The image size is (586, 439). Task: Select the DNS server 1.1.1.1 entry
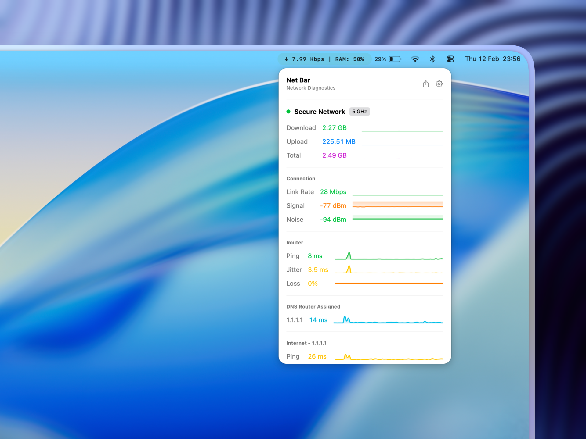pos(294,320)
